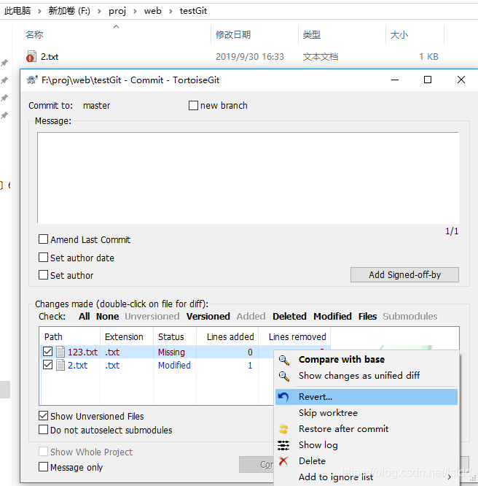Image resolution: width=478 pixels, height=486 pixels.
Task: Sort by the Extension column header
Action: pos(127,336)
